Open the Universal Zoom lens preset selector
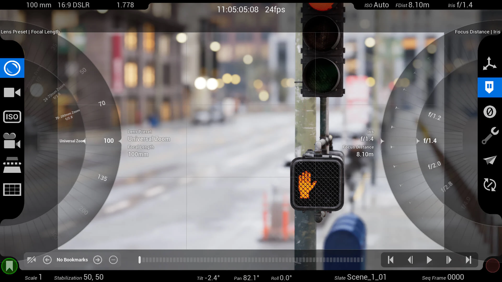 click(x=72, y=141)
